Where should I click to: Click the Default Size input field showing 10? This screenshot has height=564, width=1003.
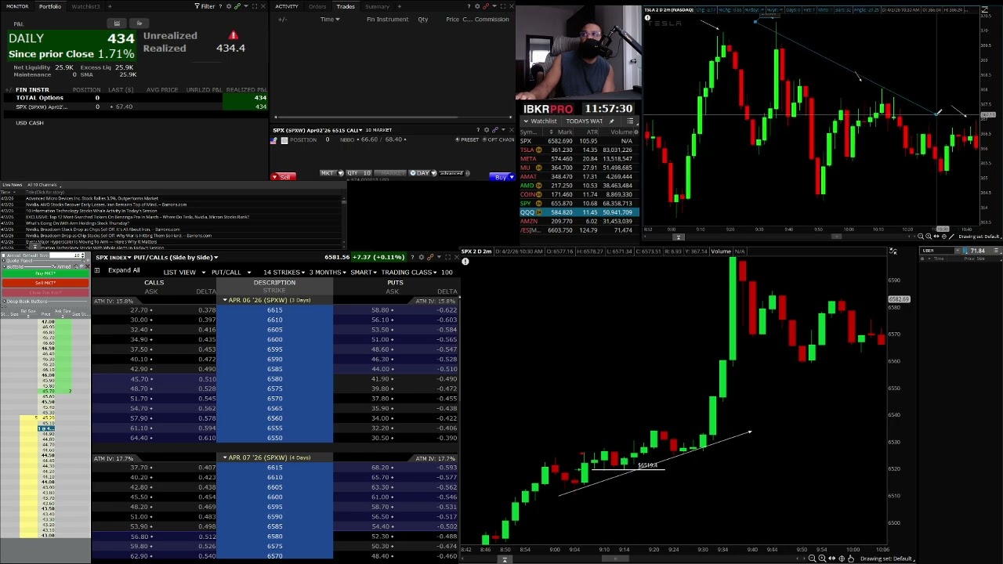coord(65,256)
